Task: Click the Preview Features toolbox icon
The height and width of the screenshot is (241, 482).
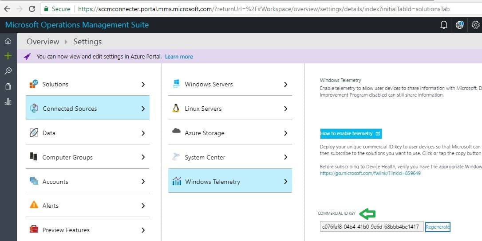Action: 34,229
